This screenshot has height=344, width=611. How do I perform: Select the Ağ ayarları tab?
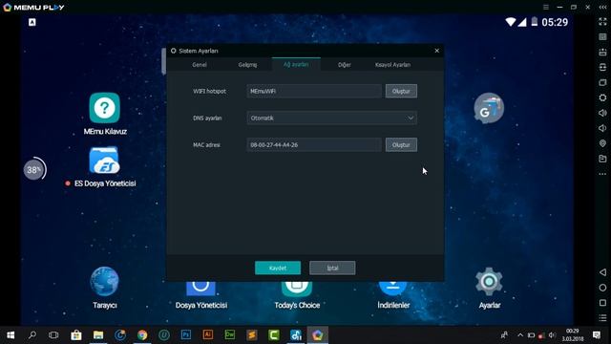(x=296, y=64)
